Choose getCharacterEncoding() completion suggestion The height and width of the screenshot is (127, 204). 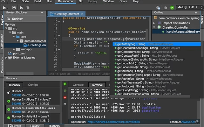click(x=157, y=48)
